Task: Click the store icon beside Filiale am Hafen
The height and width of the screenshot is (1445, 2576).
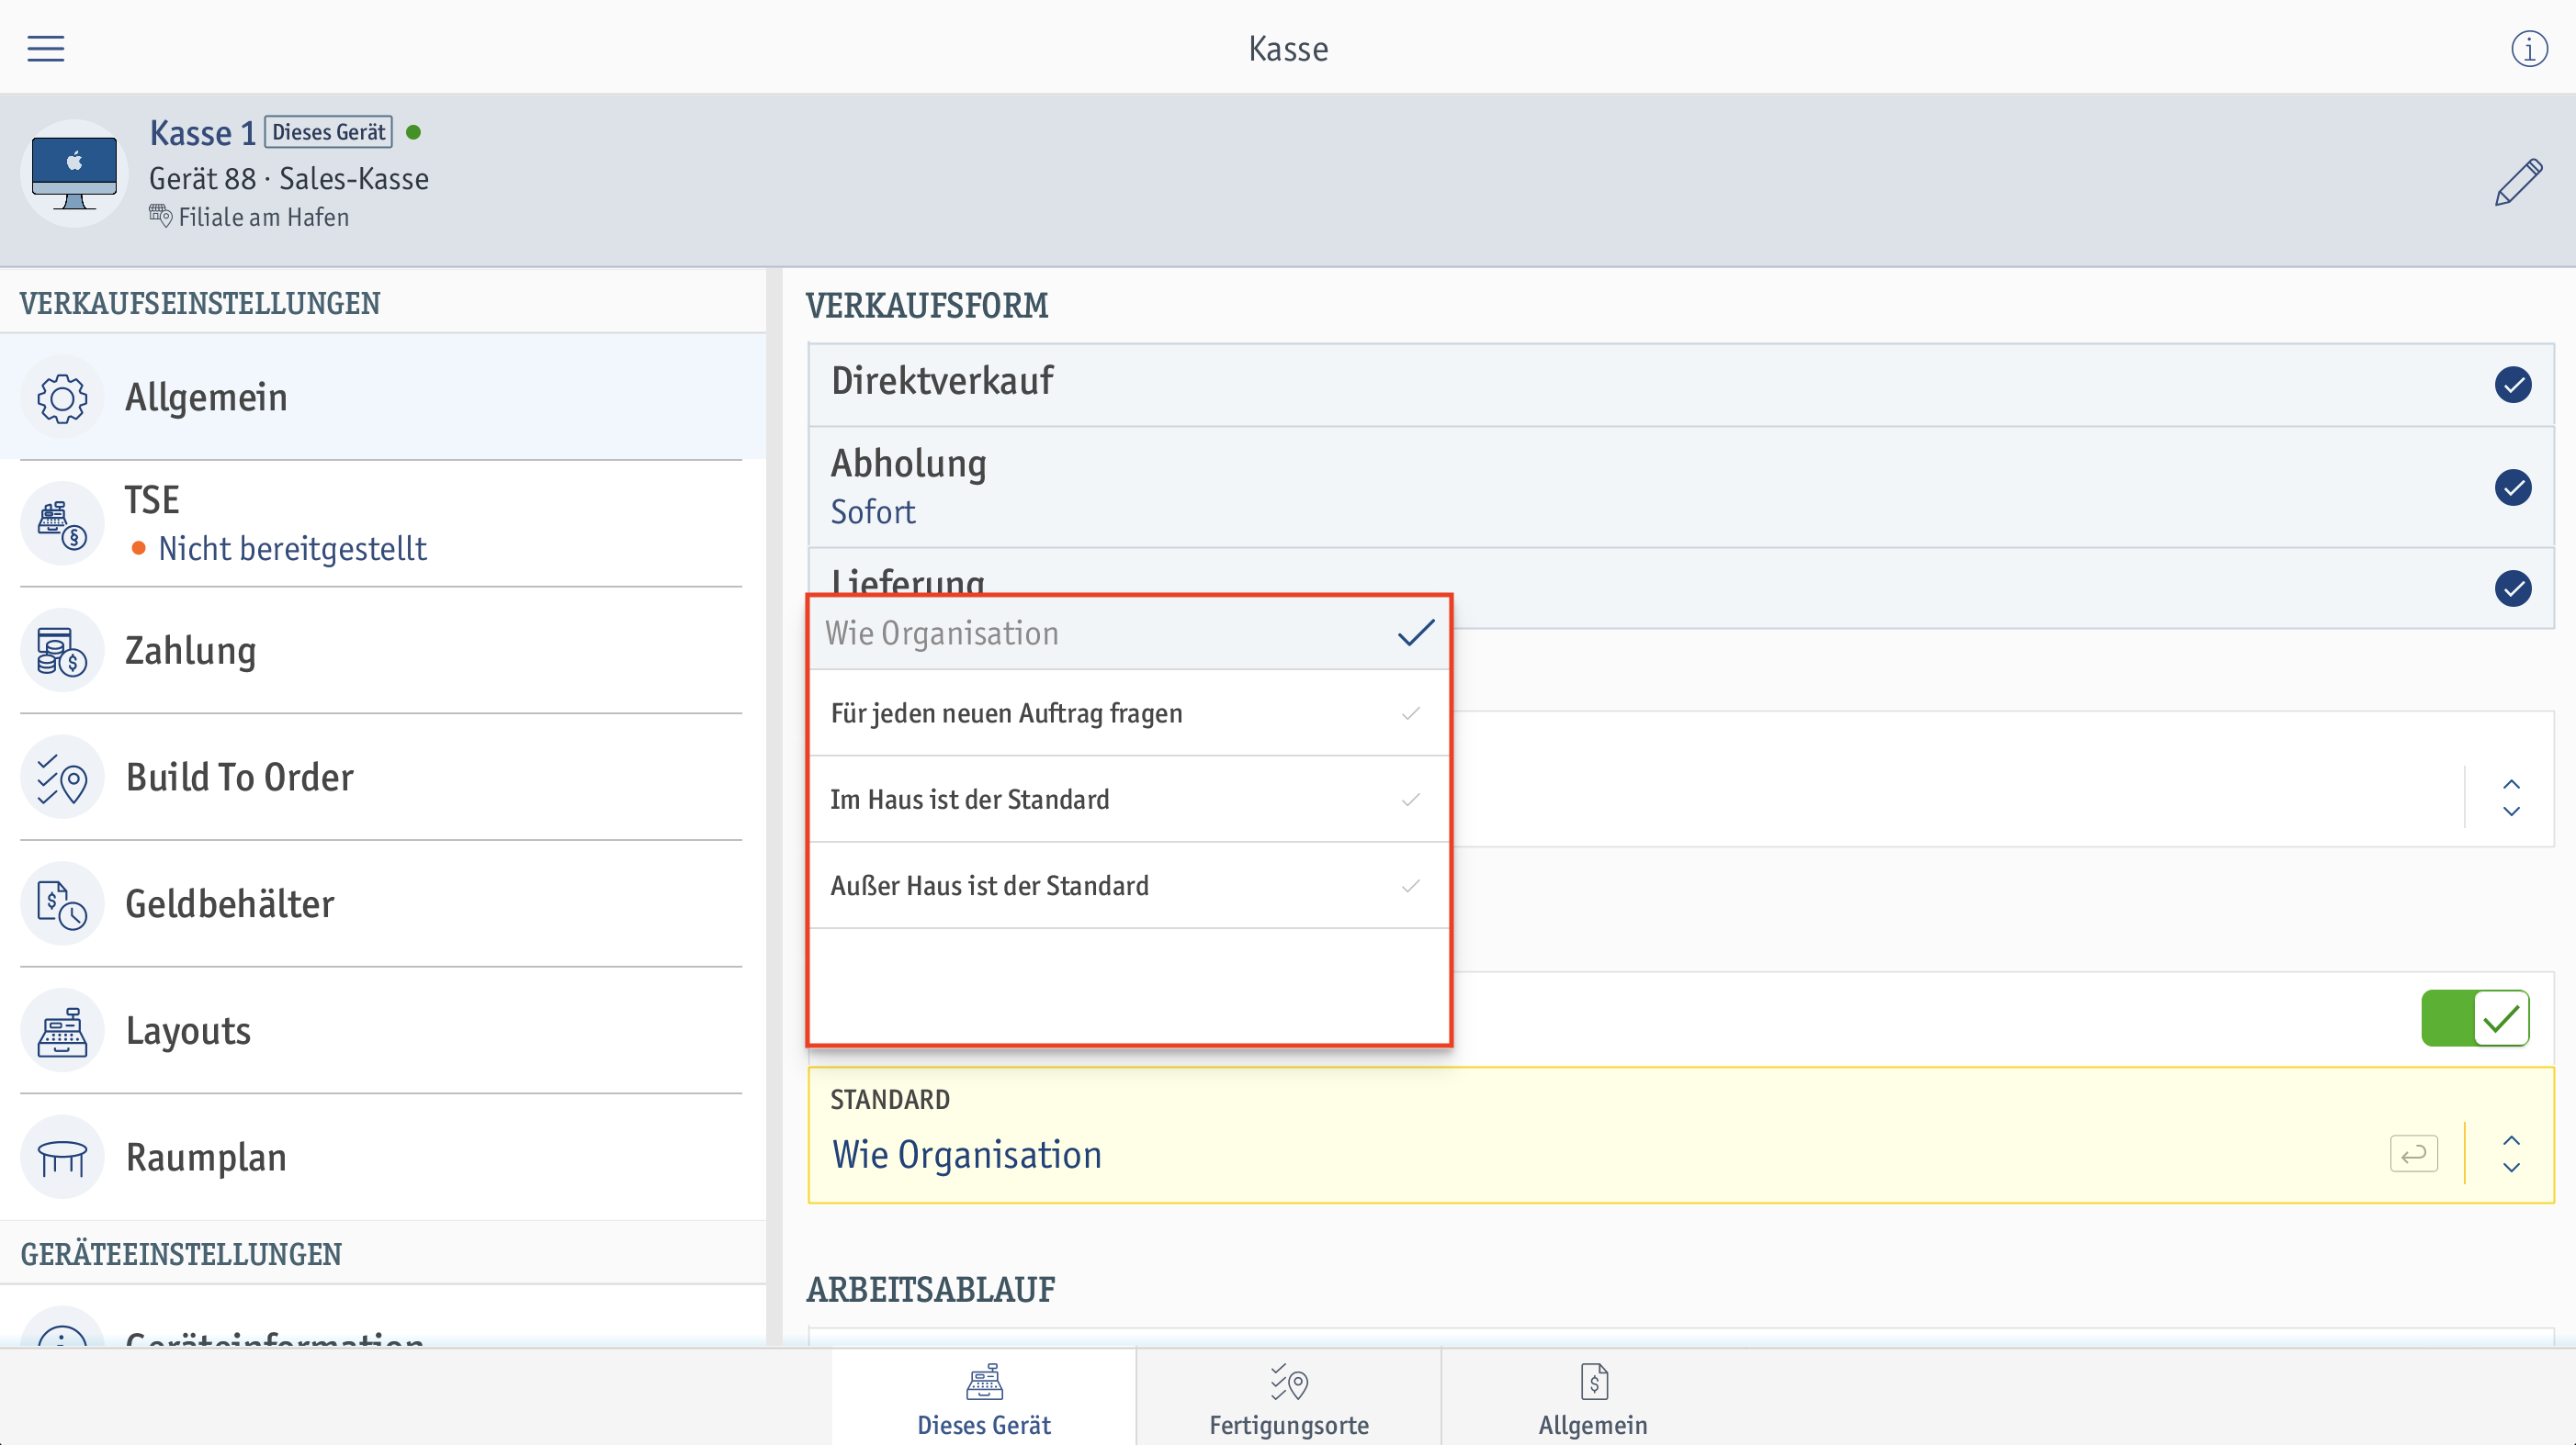Action: click(x=160, y=216)
